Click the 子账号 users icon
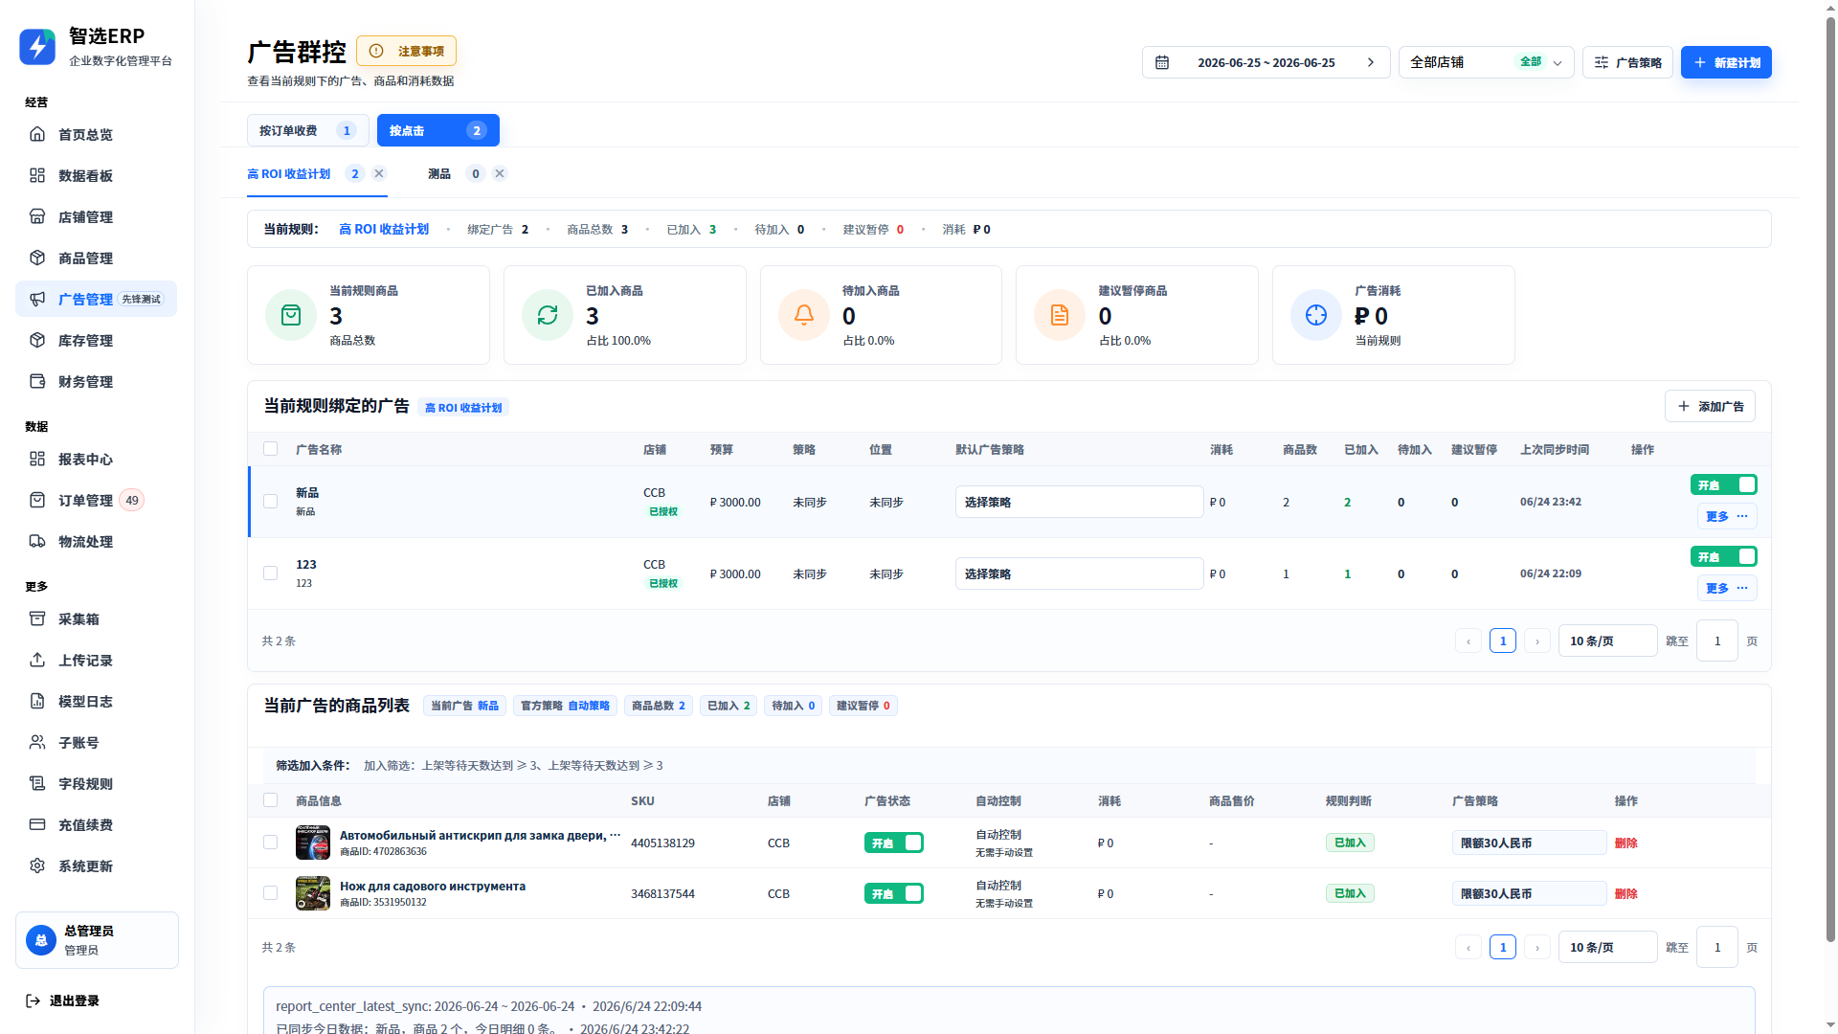1838x1034 pixels. coord(37,742)
